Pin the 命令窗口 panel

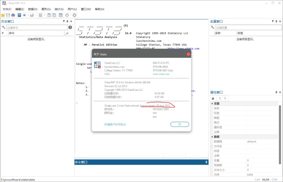pos(206,162)
